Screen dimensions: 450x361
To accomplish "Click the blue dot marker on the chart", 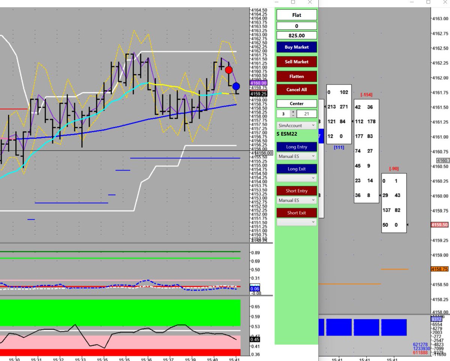I will click(236, 87).
